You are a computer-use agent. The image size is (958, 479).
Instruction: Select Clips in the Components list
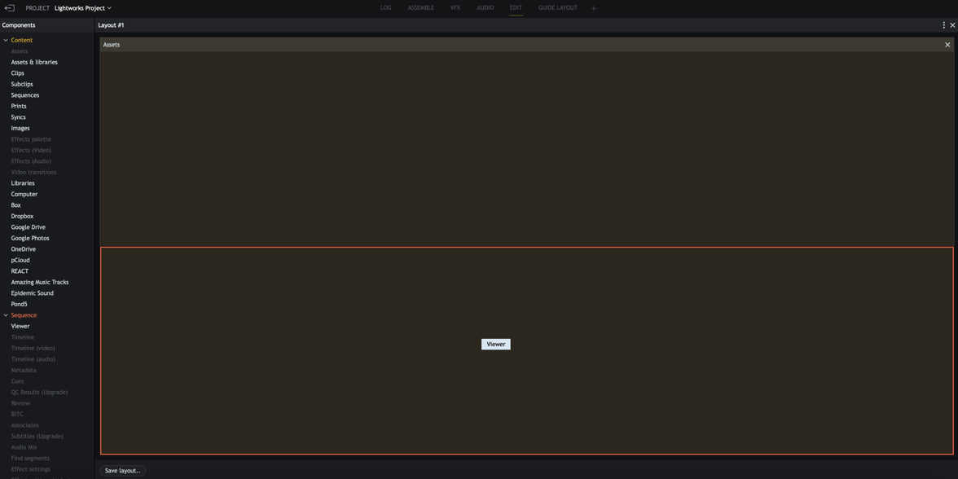coord(17,73)
